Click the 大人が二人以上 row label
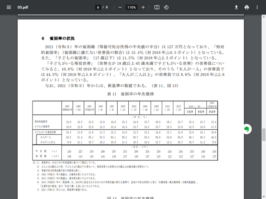The height and width of the screenshot is (199, 266). (x=48, y=142)
